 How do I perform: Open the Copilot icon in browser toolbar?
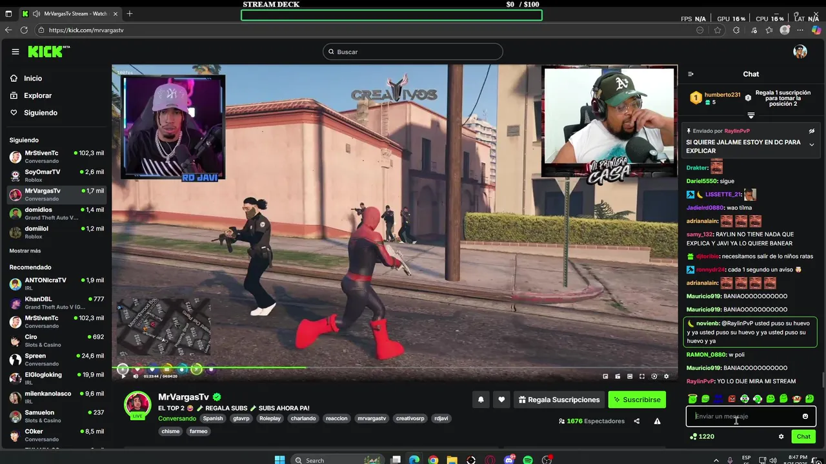[x=816, y=30]
